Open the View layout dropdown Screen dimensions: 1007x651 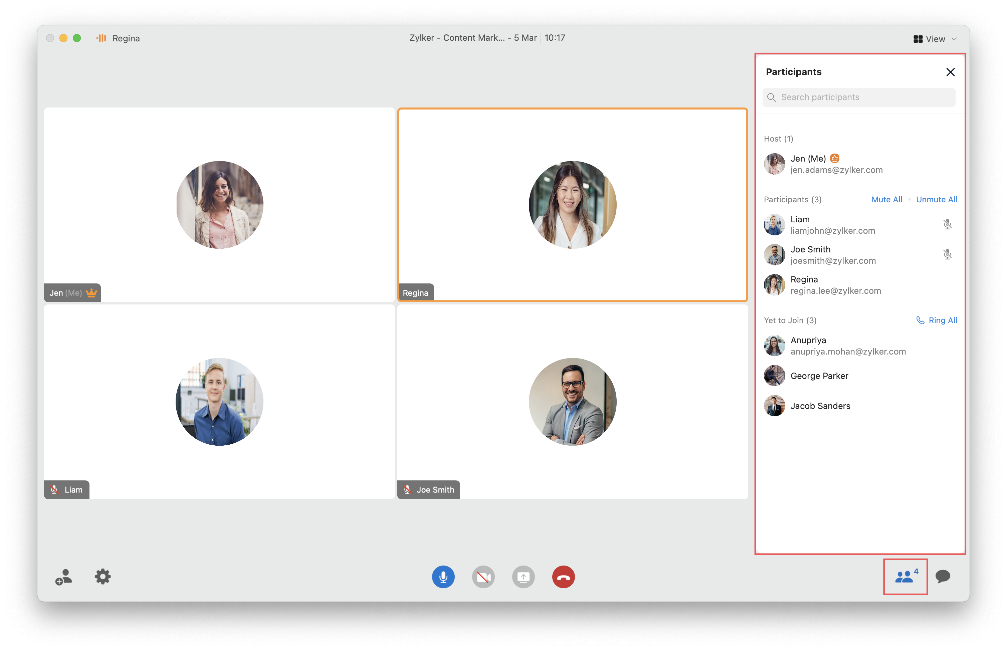pyautogui.click(x=935, y=39)
